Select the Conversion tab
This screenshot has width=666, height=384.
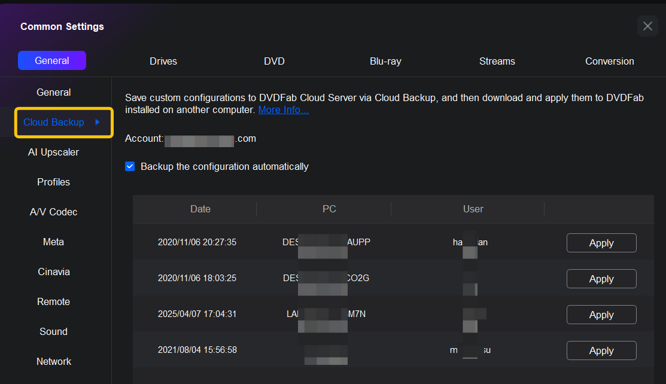609,61
